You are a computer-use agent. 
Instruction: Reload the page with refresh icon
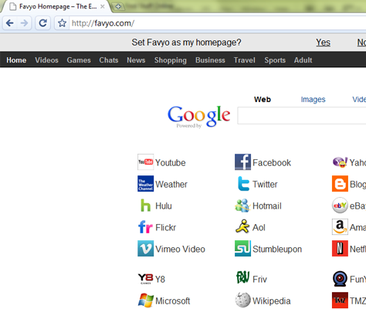click(42, 23)
